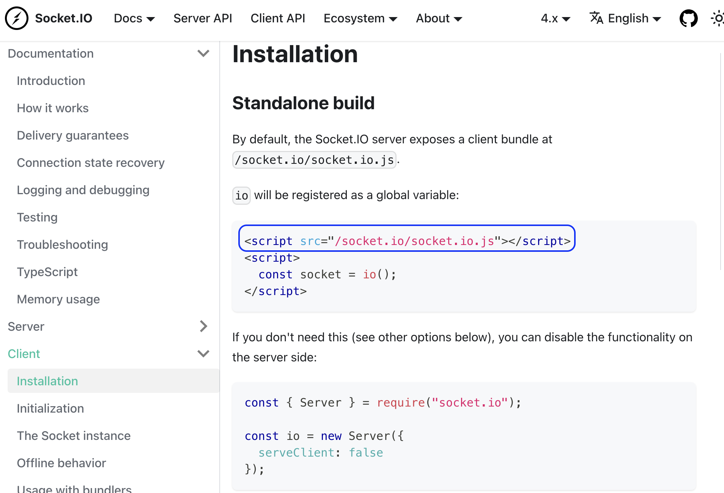
Task: Select Client API in the navigation bar
Action: point(278,18)
